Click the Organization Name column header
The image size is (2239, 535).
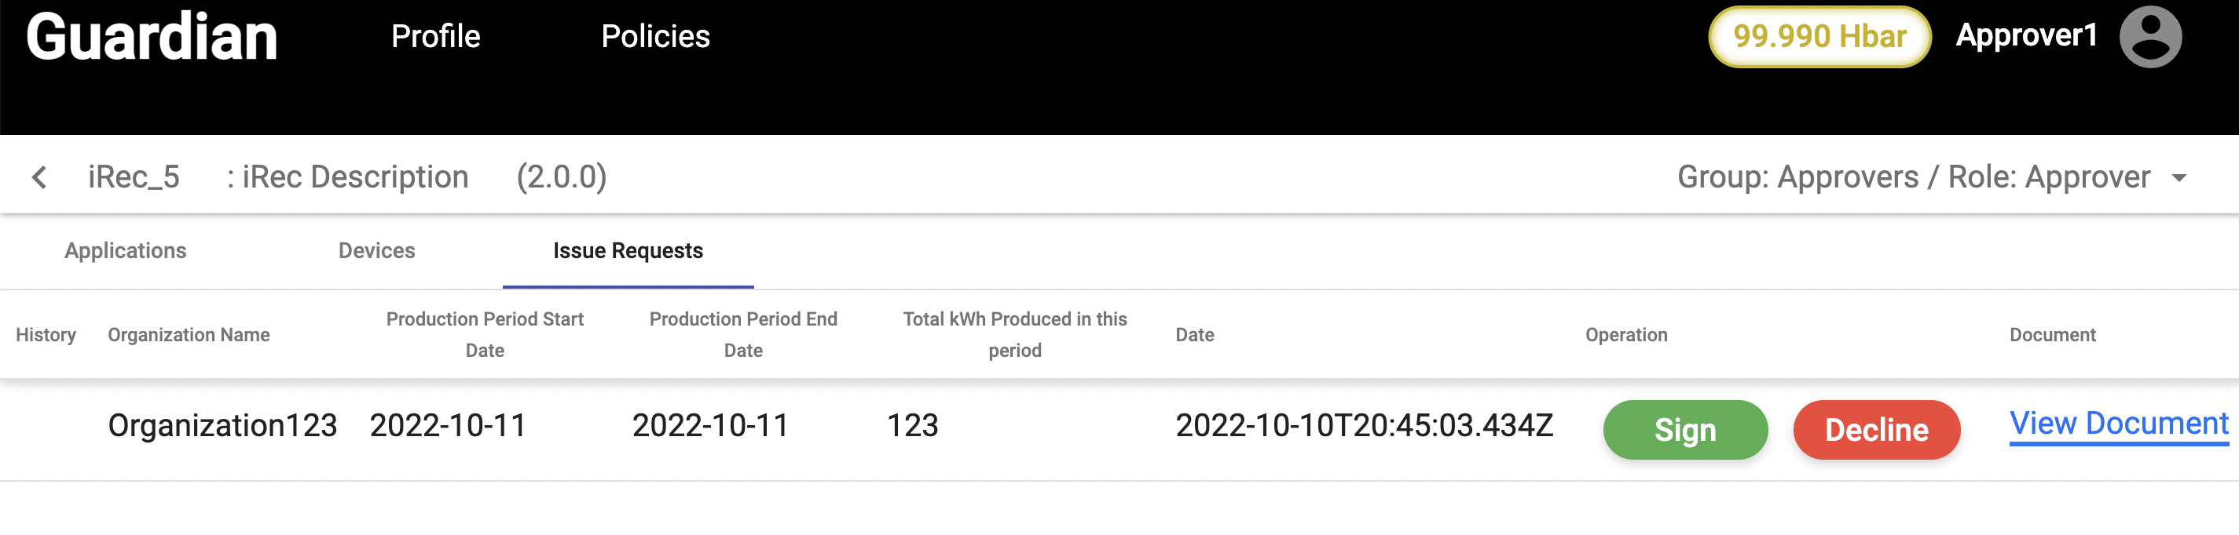click(x=189, y=335)
